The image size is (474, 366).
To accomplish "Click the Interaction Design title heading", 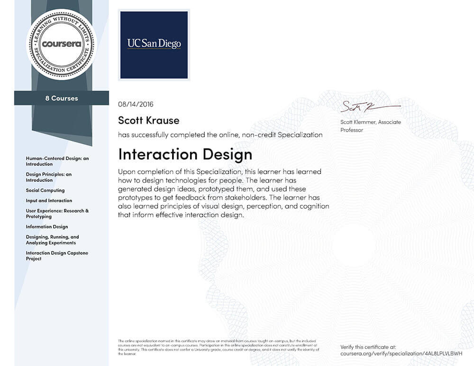I will coord(185,154).
